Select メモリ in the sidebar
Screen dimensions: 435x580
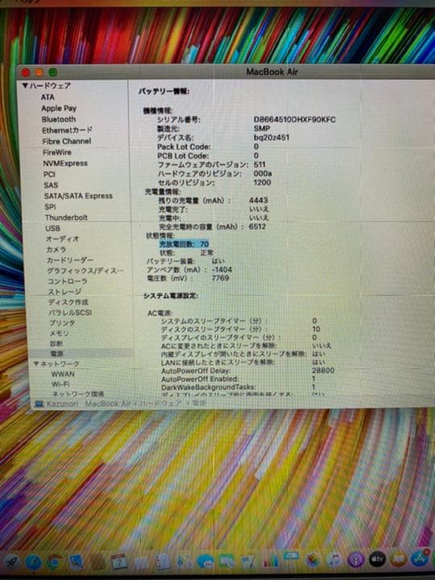[x=59, y=333]
